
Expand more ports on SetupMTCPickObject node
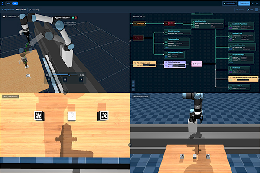[x=231, y=63]
